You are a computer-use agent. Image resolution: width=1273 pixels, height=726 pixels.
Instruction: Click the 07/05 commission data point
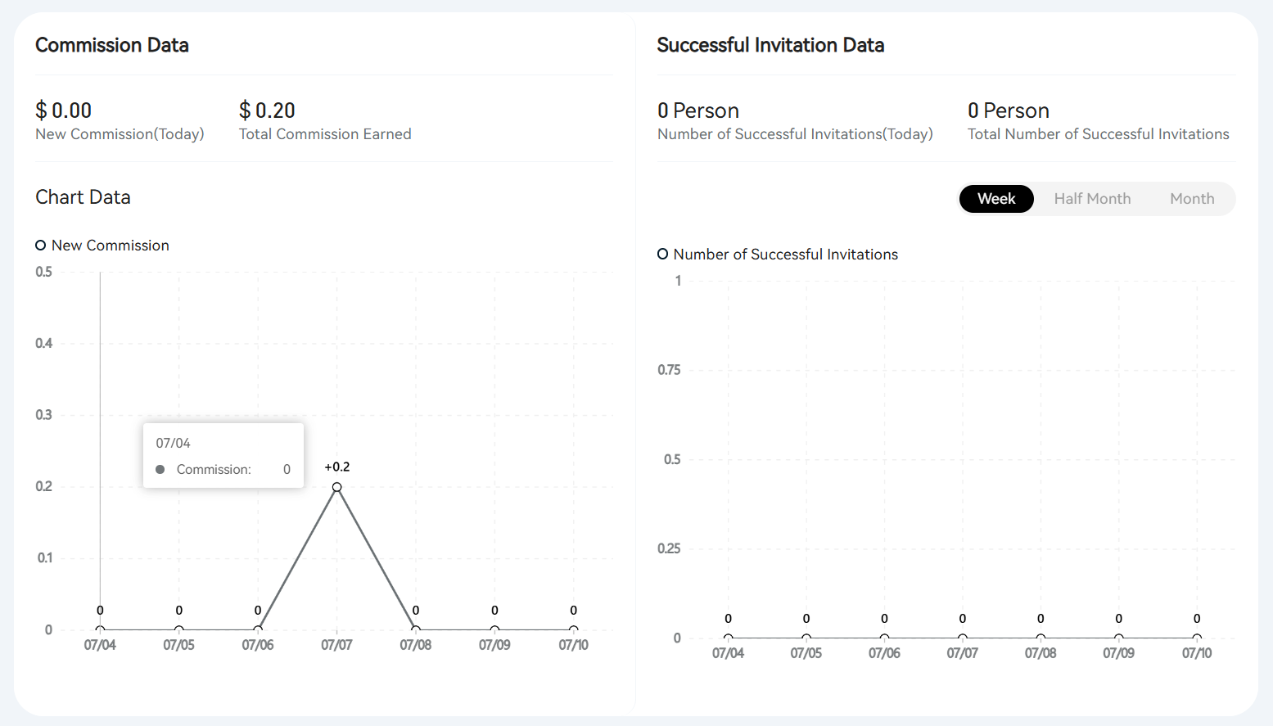[x=179, y=629]
